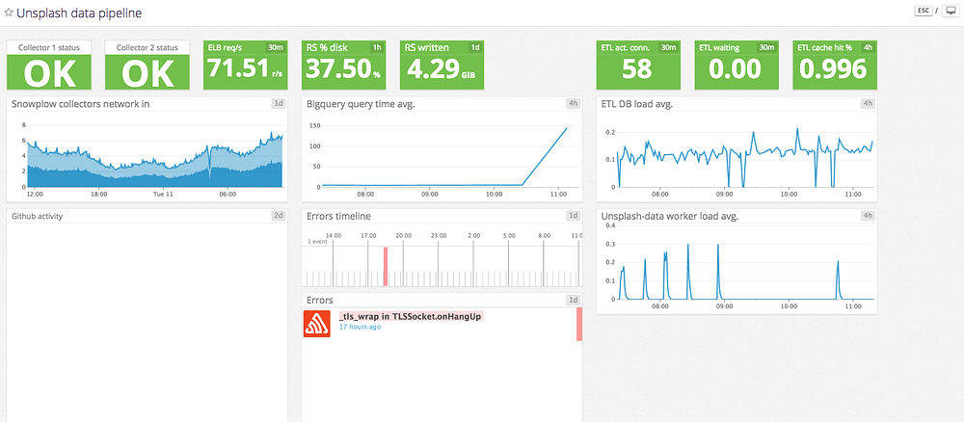Click the 2d badge on Github activity
The width and height of the screenshot is (964, 422).
(x=279, y=216)
